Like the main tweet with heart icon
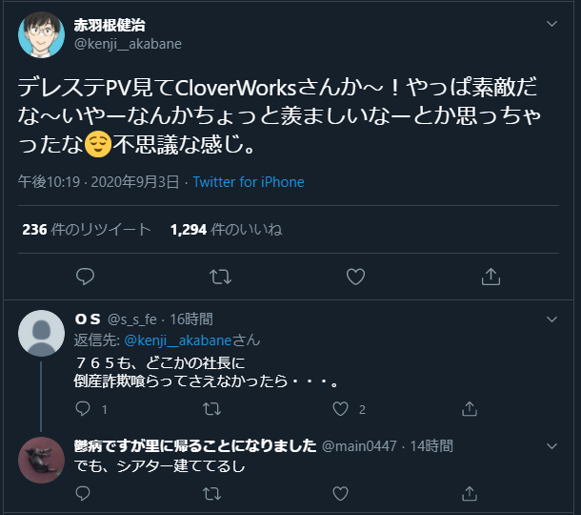 coord(355,277)
